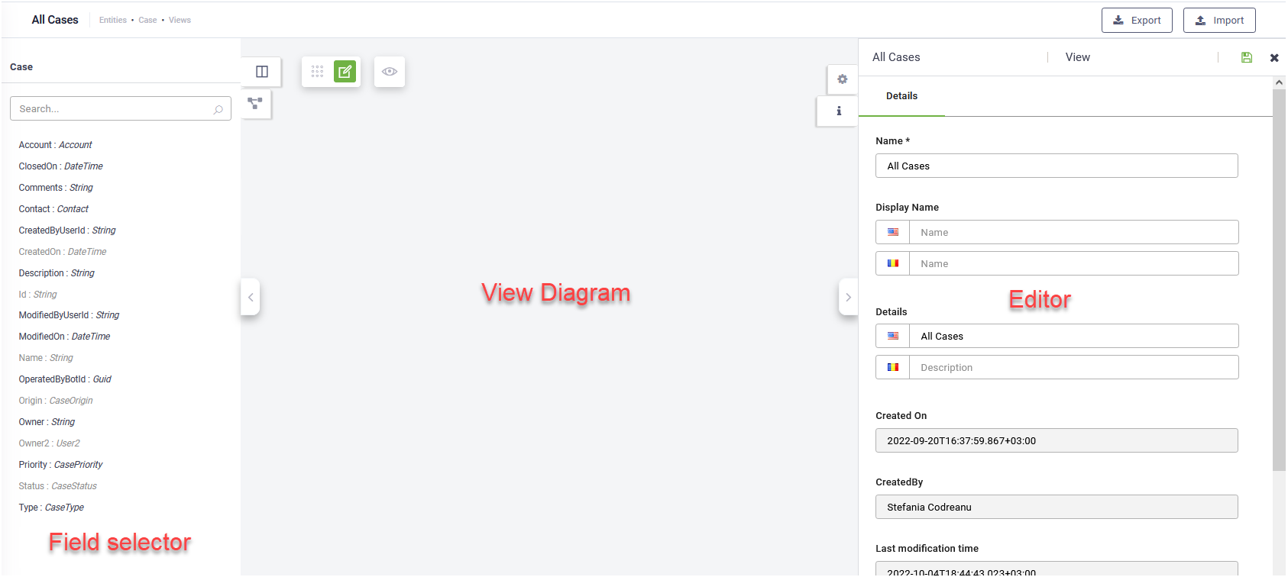
Task: Click the Export button
Action: [1137, 21]
